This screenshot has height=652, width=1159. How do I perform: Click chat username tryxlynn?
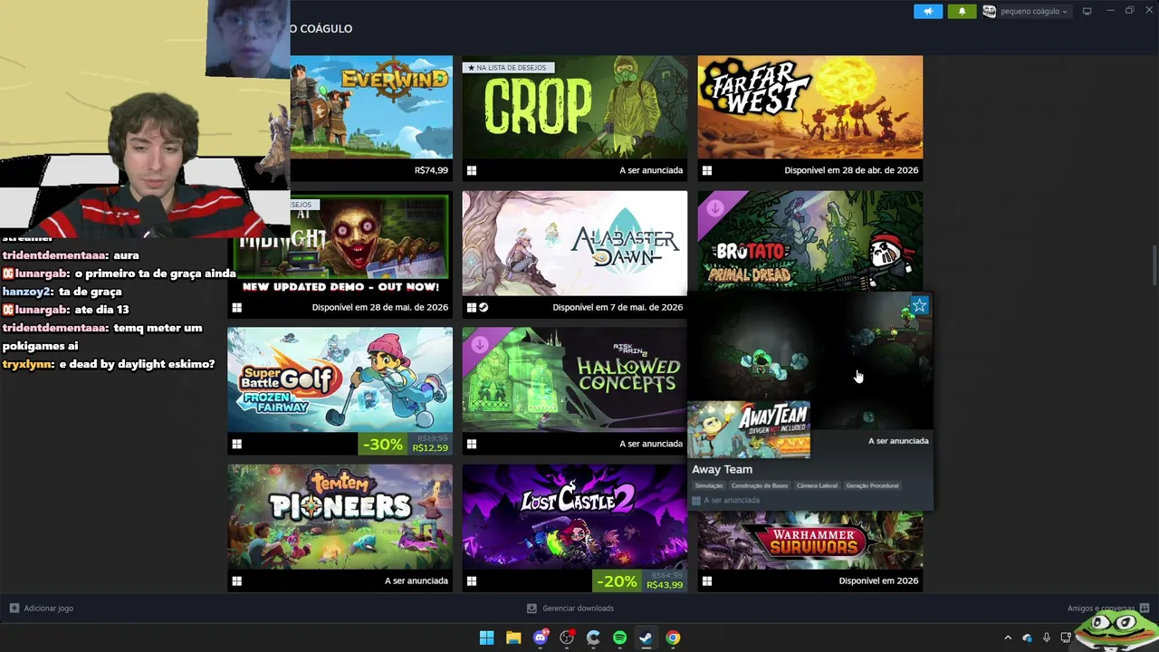point(27,364)
